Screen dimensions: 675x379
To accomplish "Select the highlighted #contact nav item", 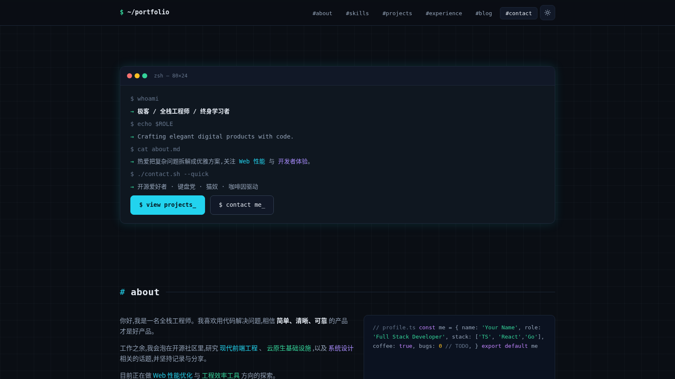I will pyautogui.click(x=518, y=13).
